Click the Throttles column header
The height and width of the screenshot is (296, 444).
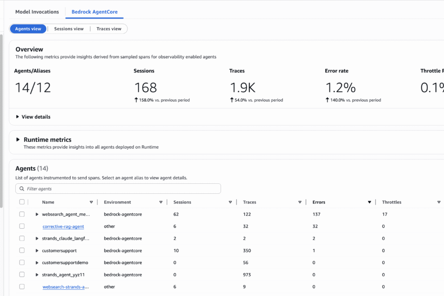391,202
